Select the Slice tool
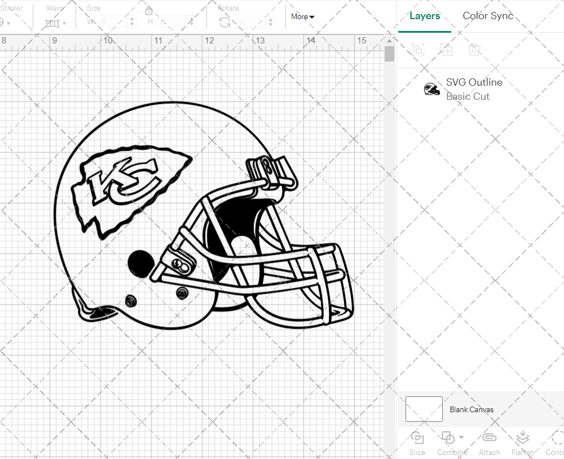This screenshot has width=564, height=459. [x=417, y=443]
